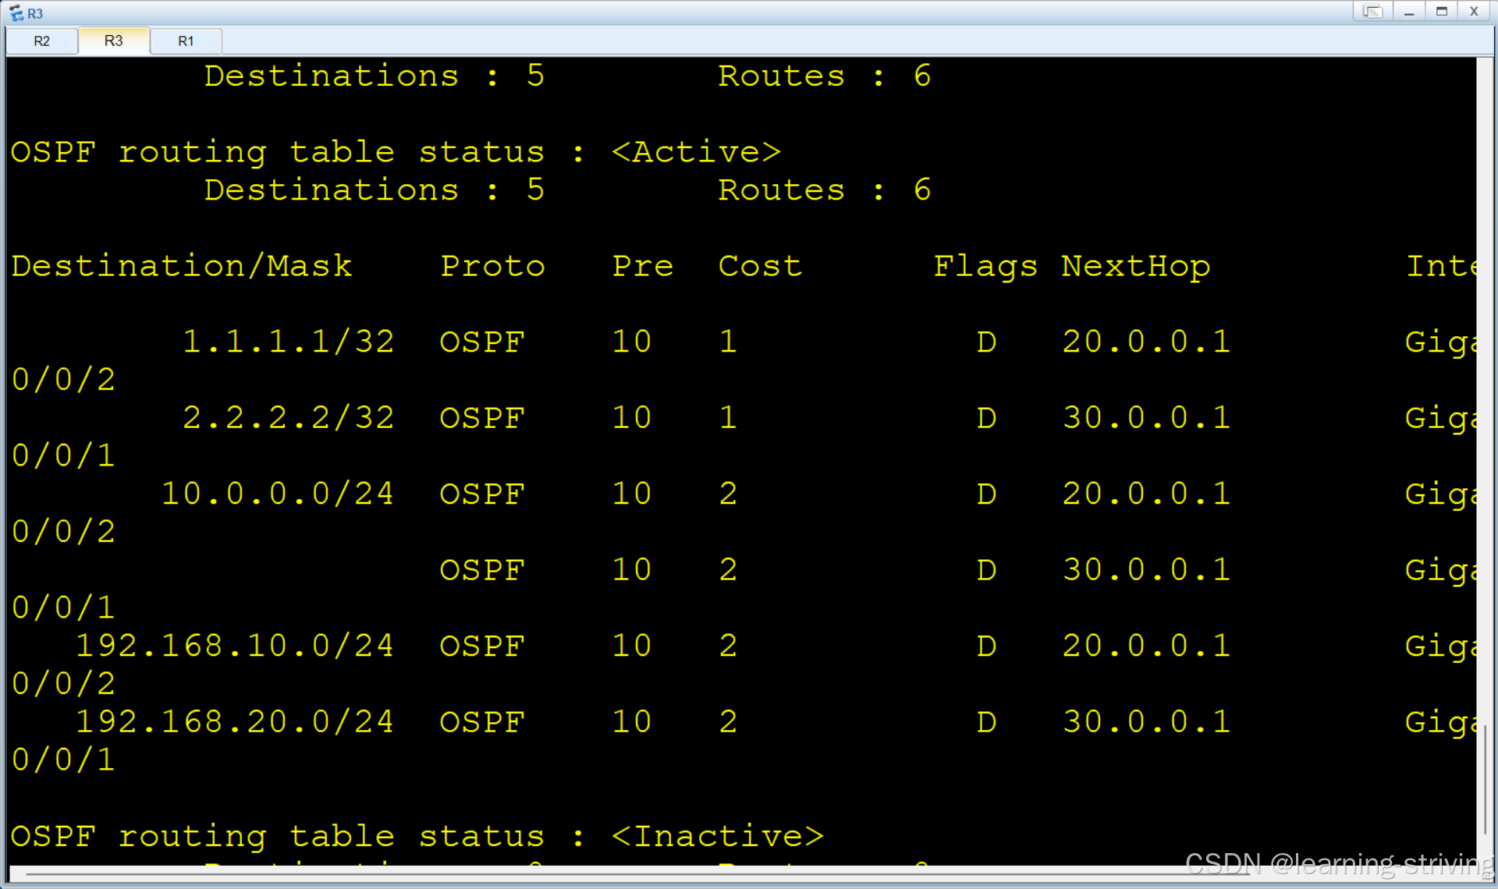Open the R1 tab
Screen dimensions: 1498x889
[x=186, y=41]
